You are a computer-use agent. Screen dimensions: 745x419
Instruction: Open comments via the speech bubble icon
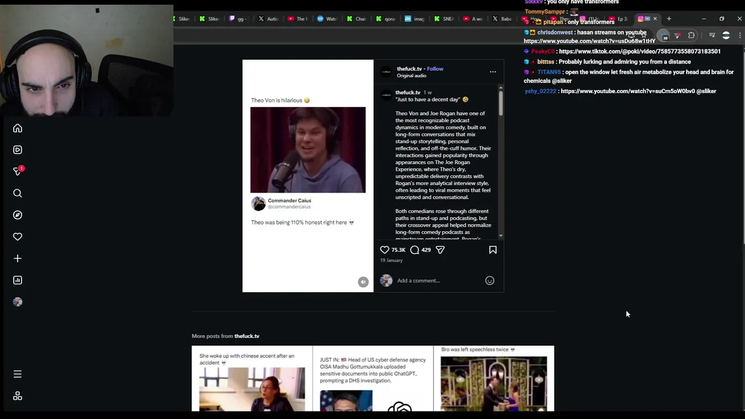pyautogui.click(x=414, y=250)
